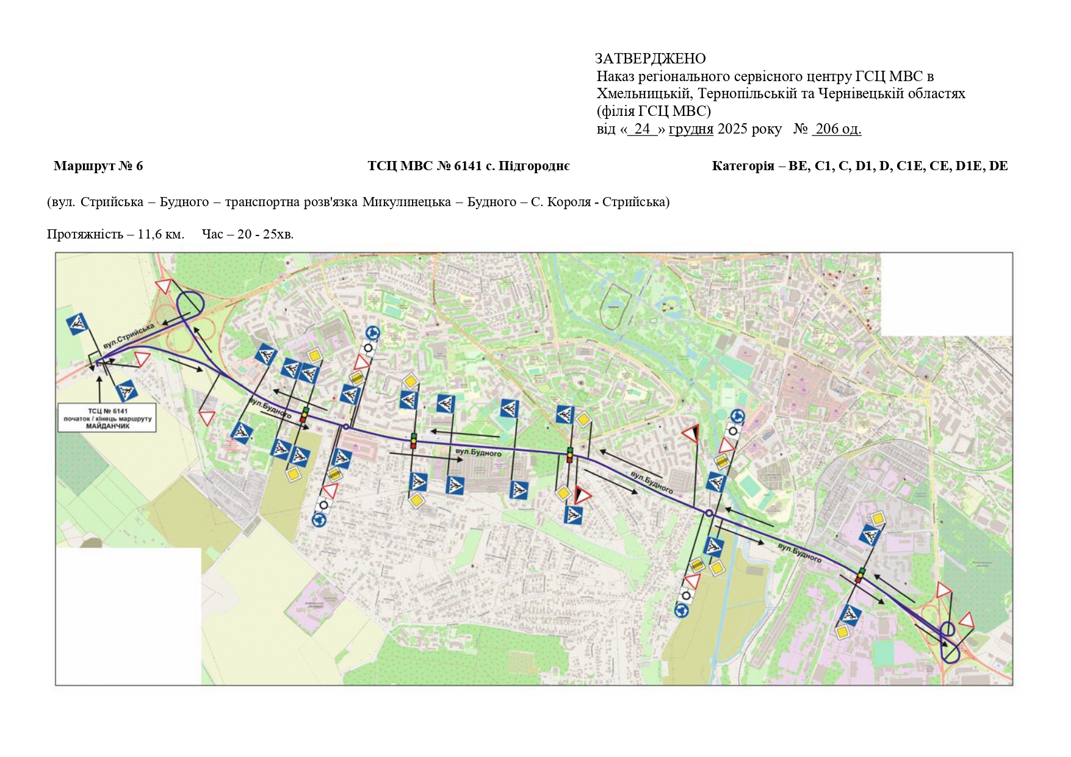This screenshot has height=757, width=1071.
Task: Click the leftmost traffic light on вул. Будного
Action: coord(304,415)
